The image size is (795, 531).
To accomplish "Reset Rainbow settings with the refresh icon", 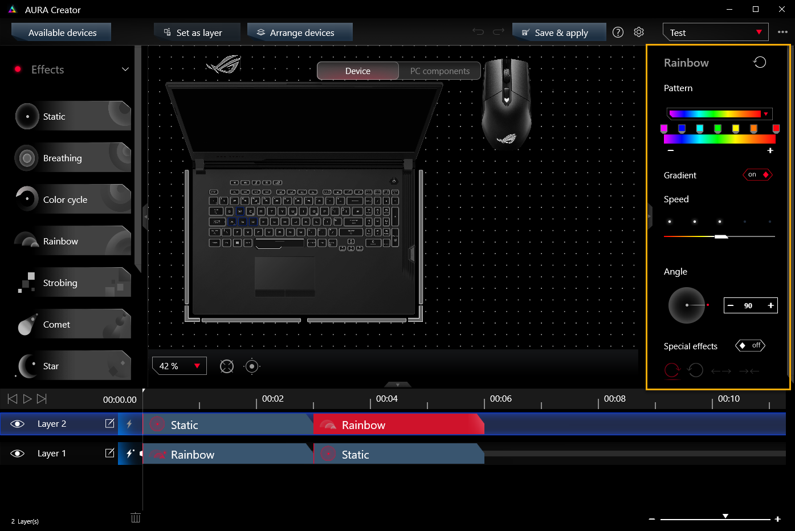I will (760, 62).
